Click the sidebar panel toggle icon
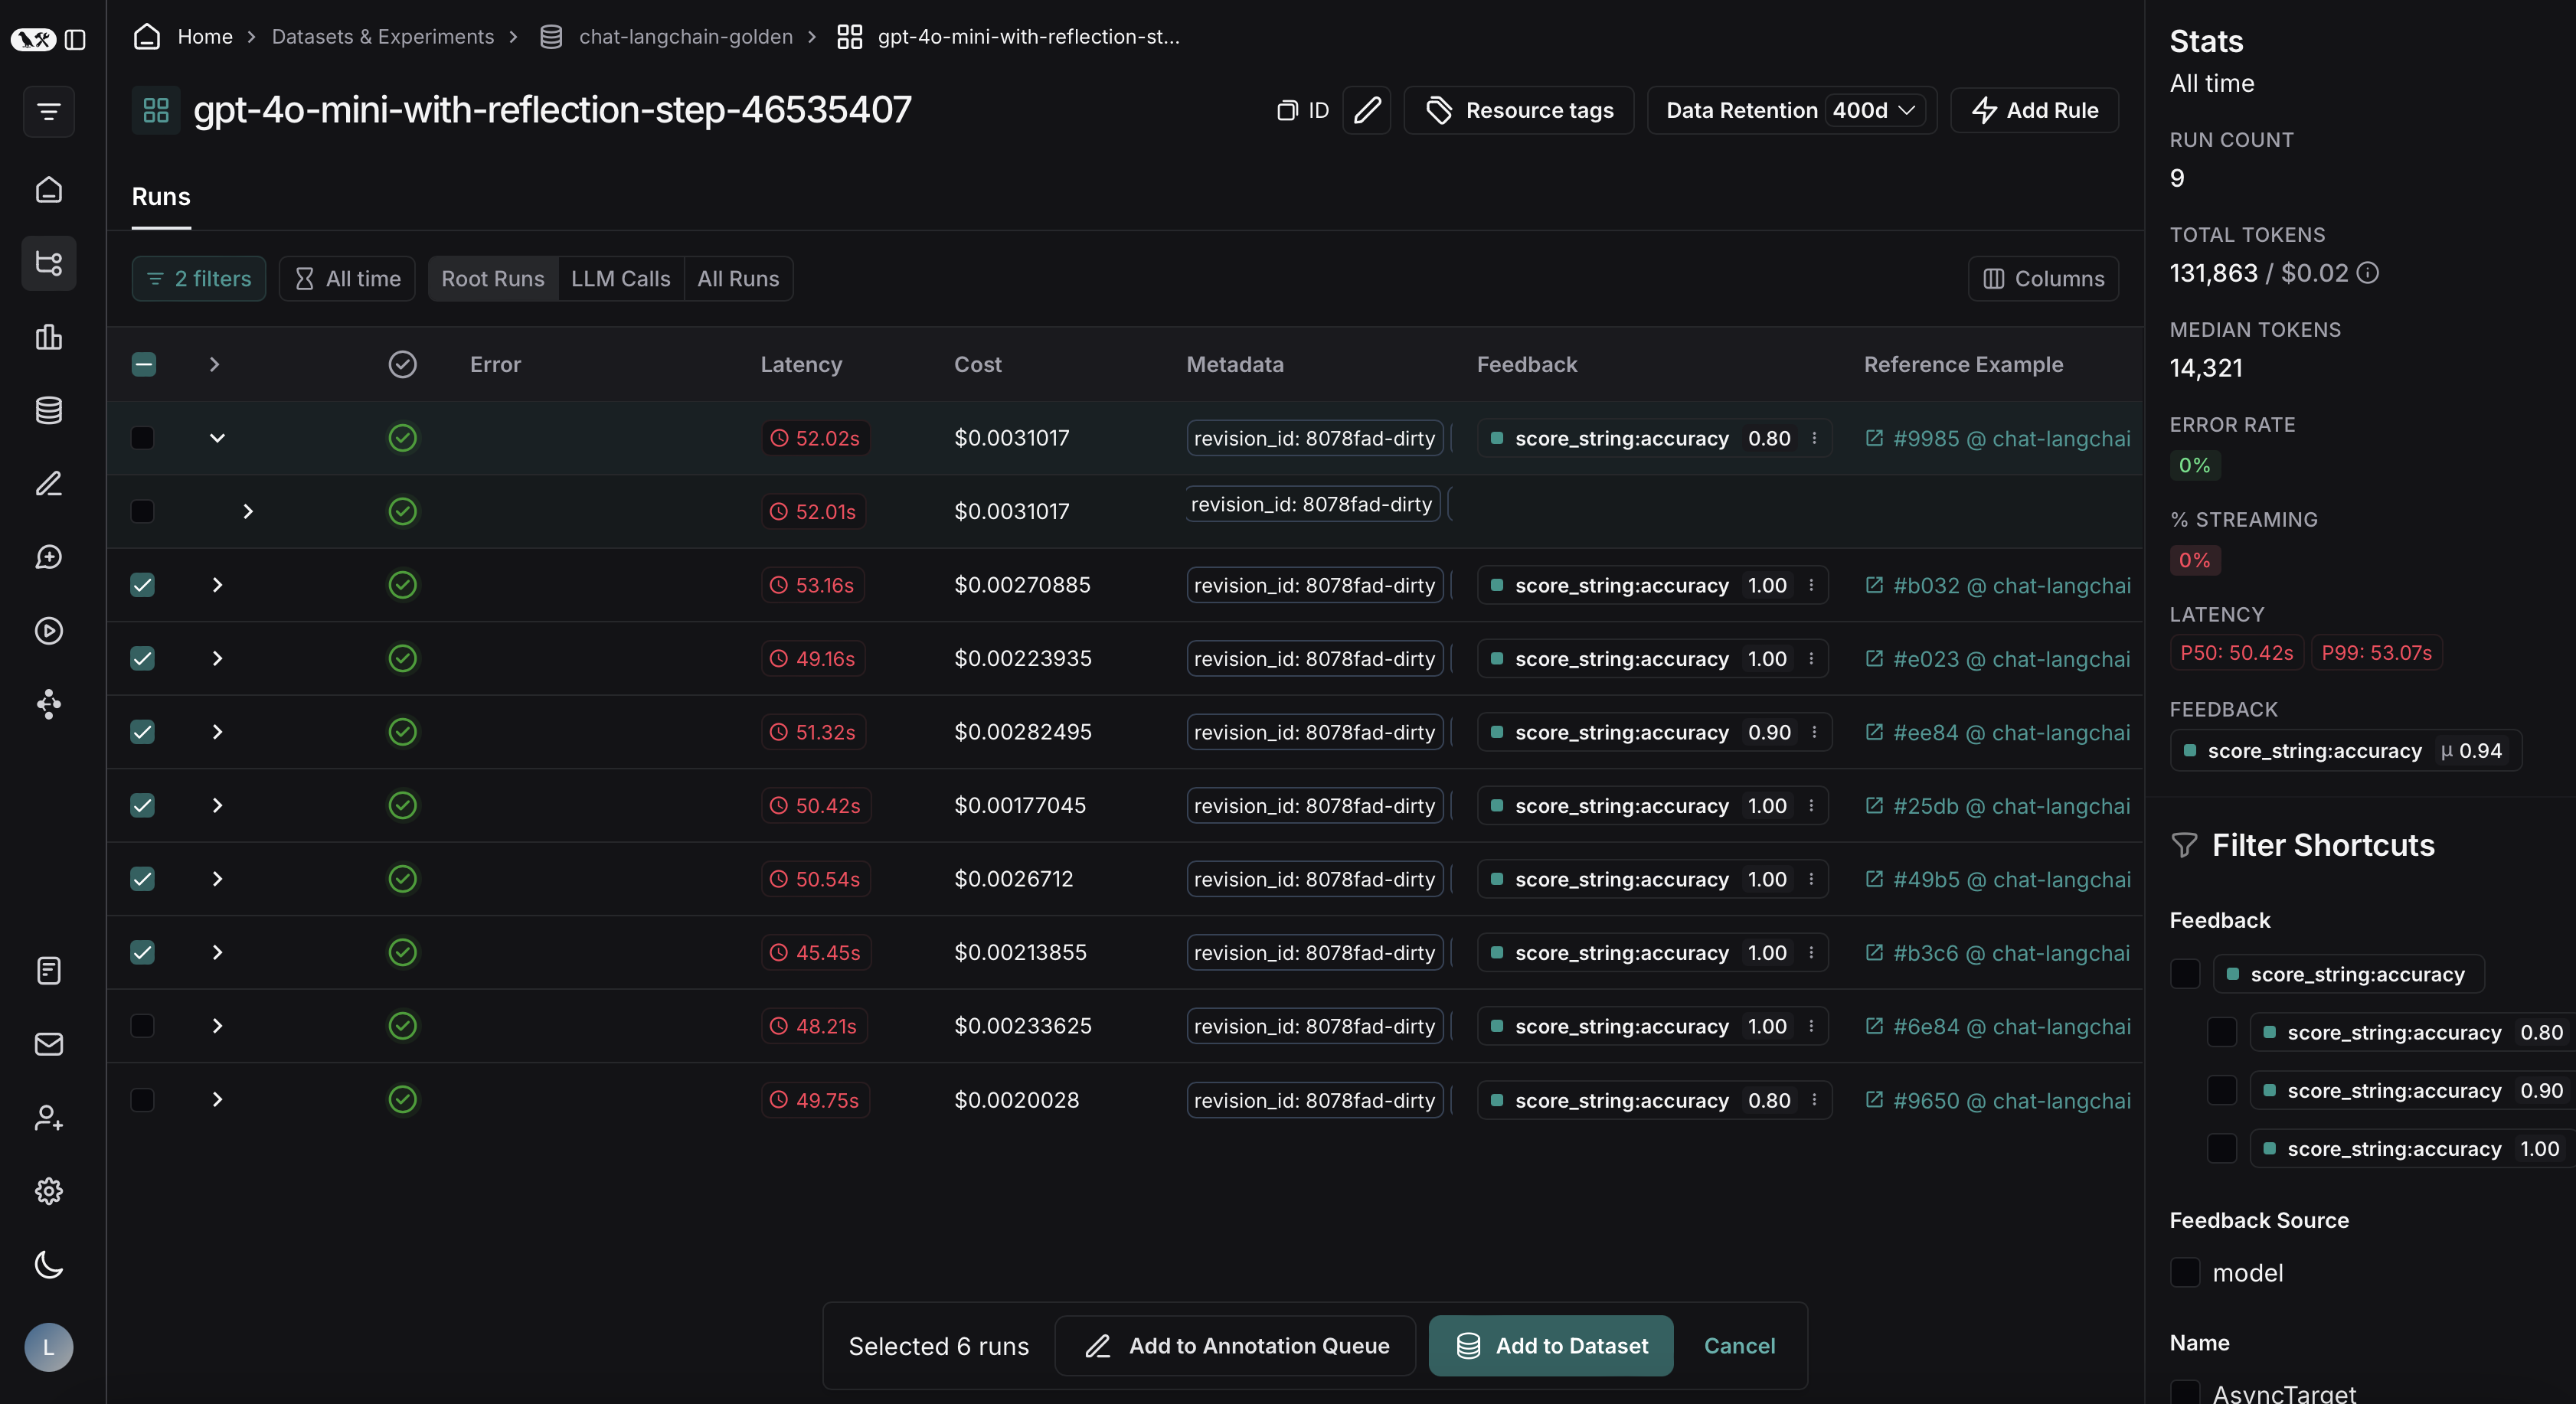 (75, 39)
